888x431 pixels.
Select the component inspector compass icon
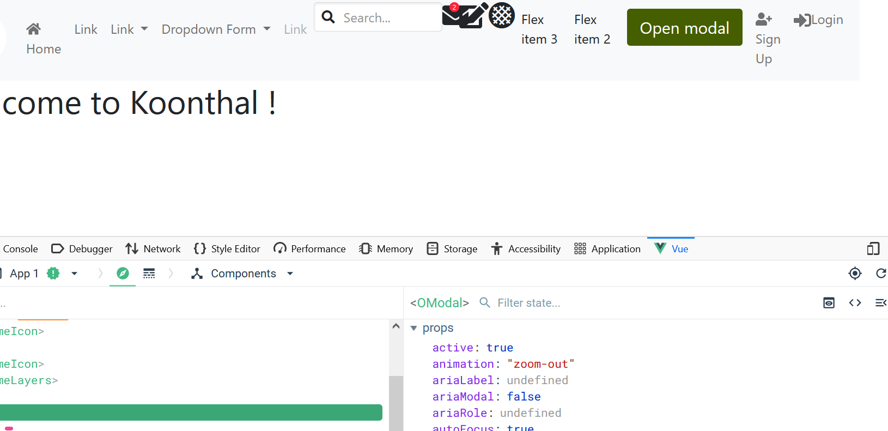[123, 274]
